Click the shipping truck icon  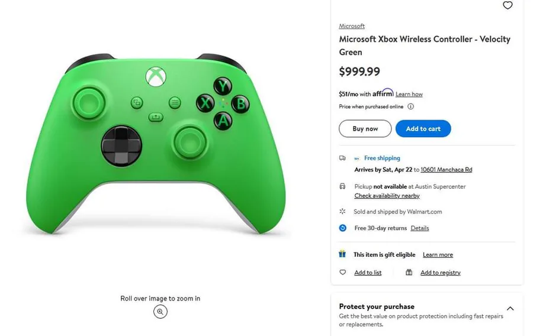pos(342,159)
